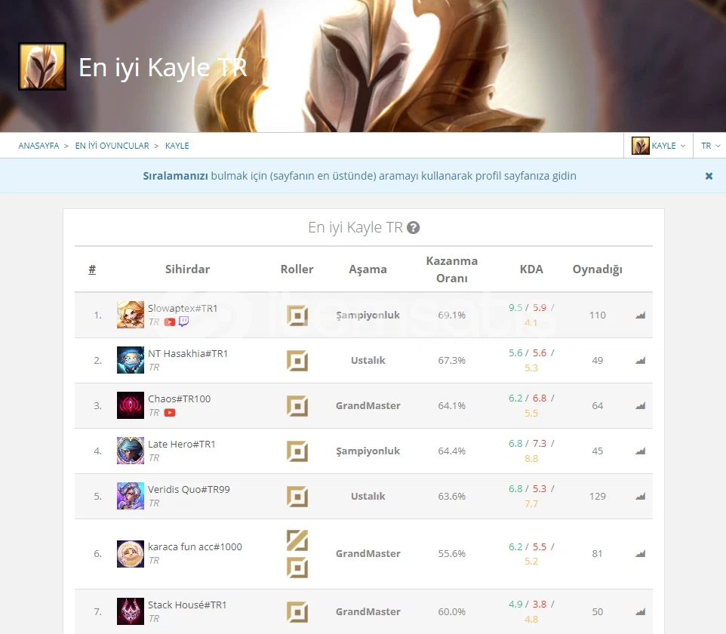Open stats chart icon for Late Hero#TR1
Viewport: 726px width, 634px height.
click(x=640, y=451)
